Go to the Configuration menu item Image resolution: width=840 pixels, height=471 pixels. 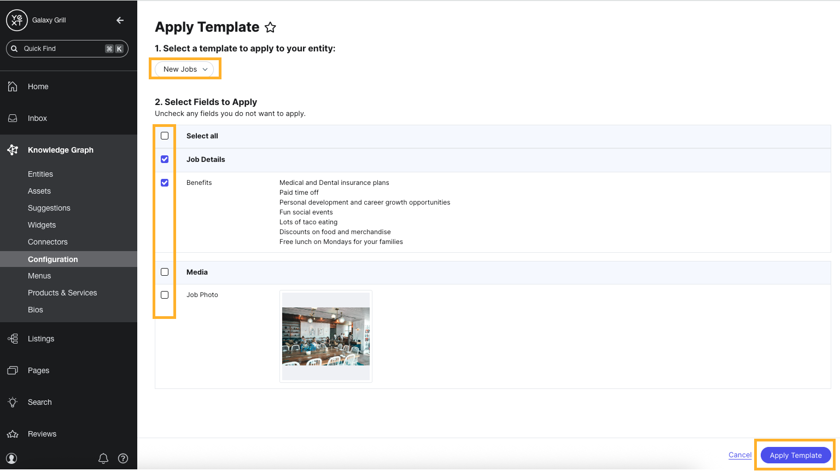pyautogui.click(x=52, y=259)
